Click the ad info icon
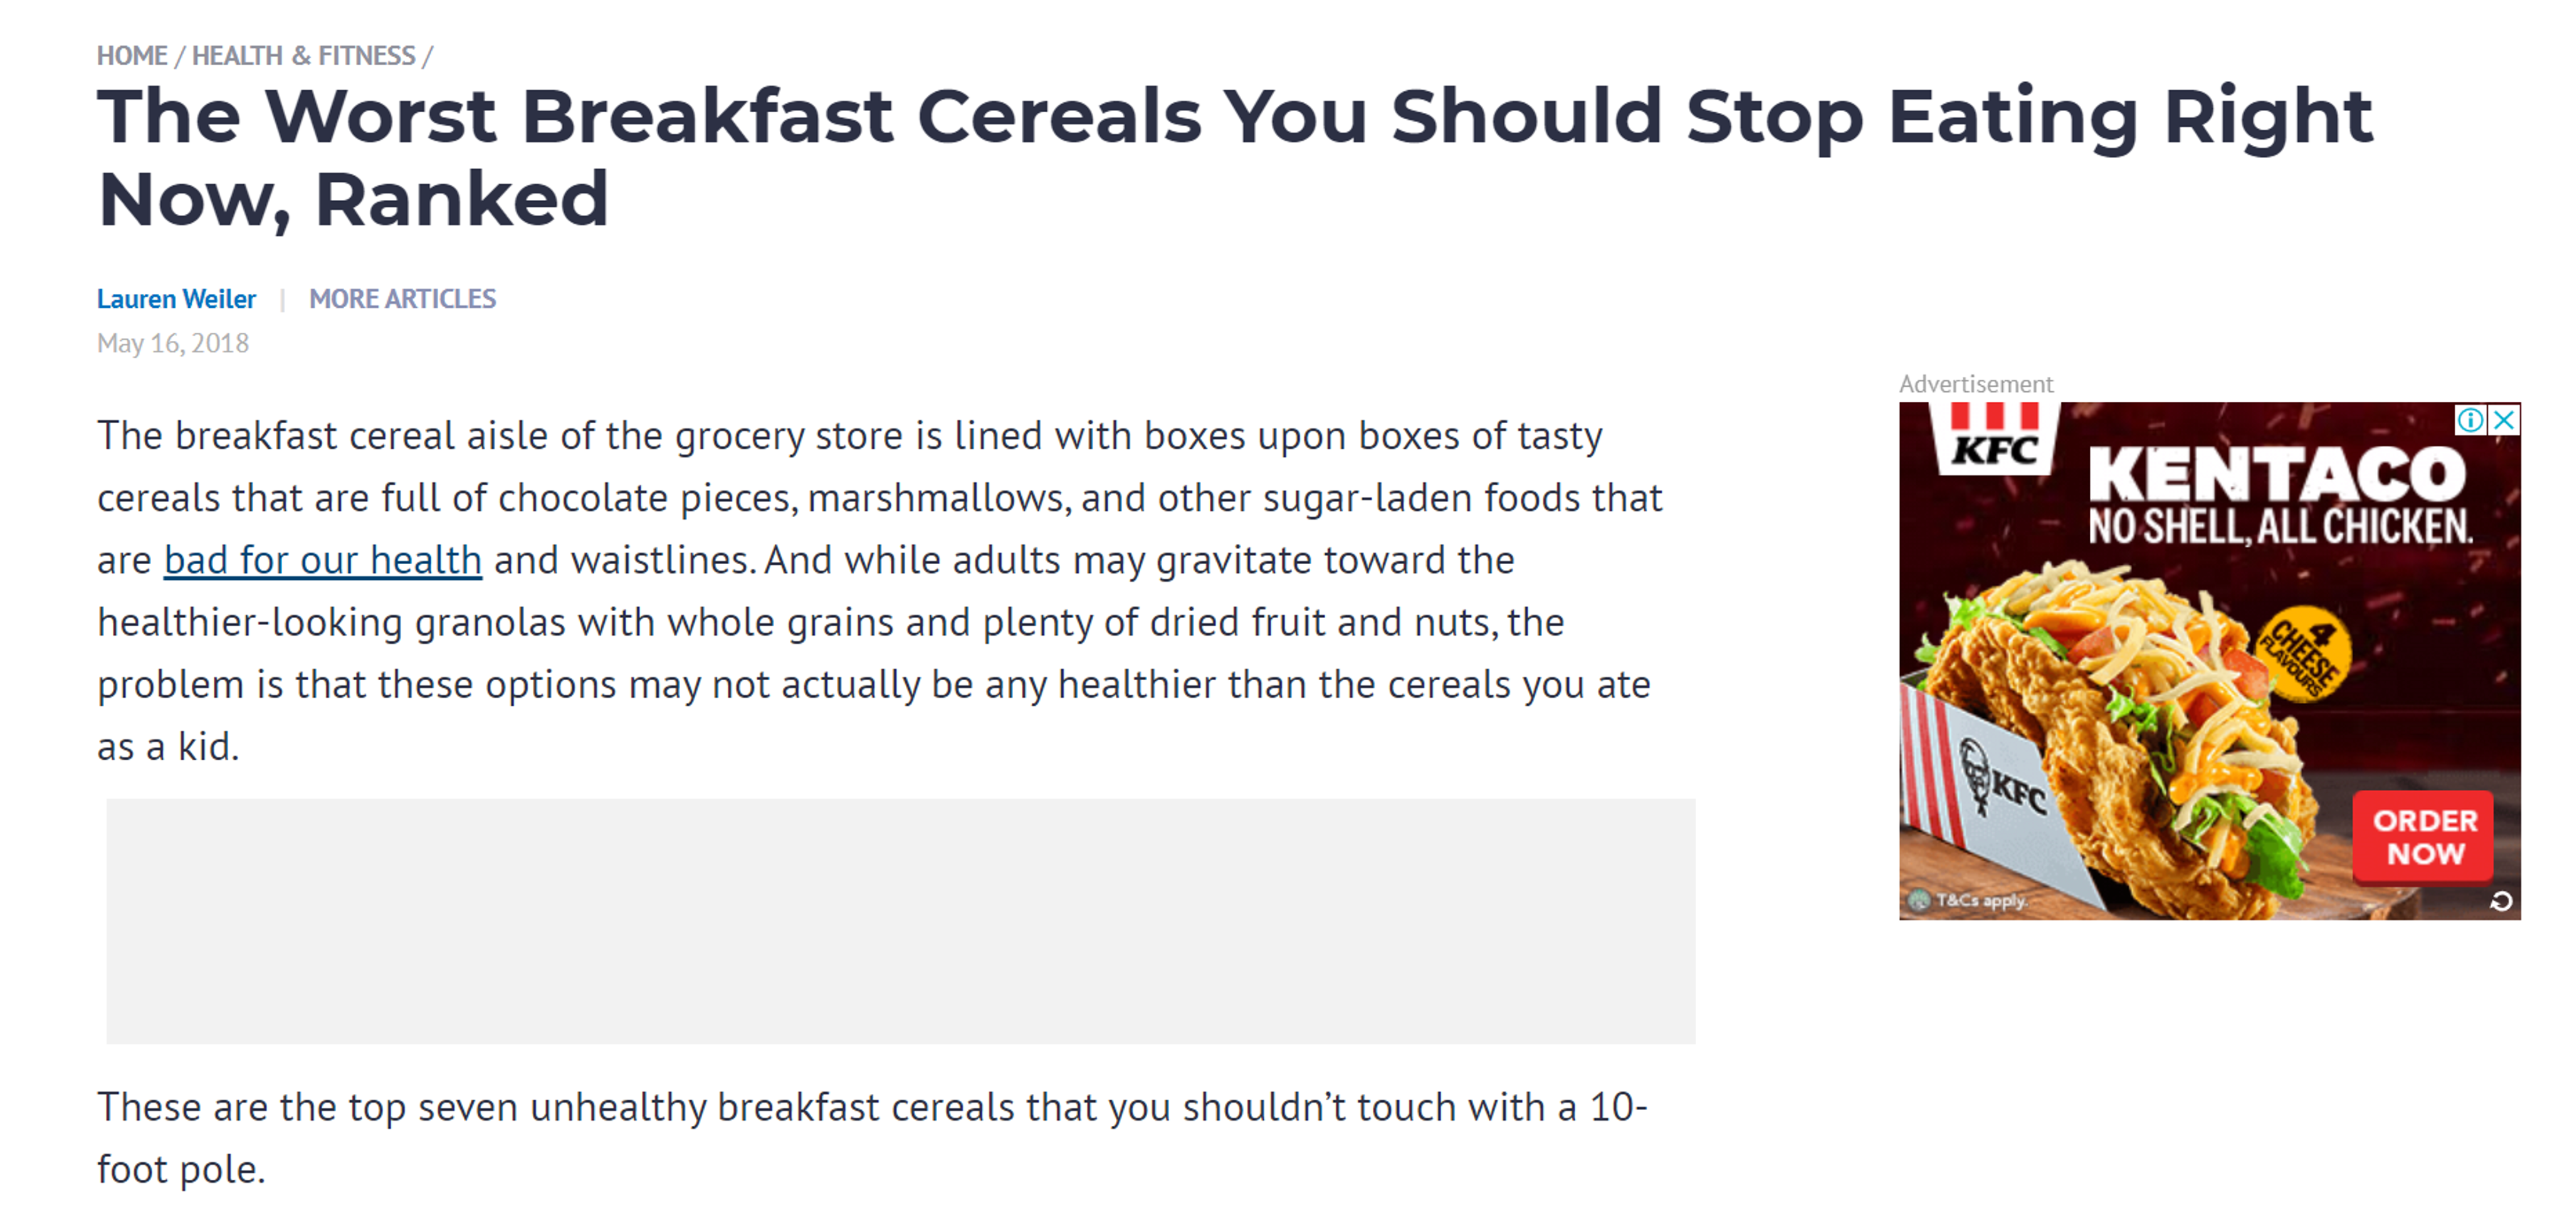This screenshot has height=1218, width=2572. [x=2470, y=420]
